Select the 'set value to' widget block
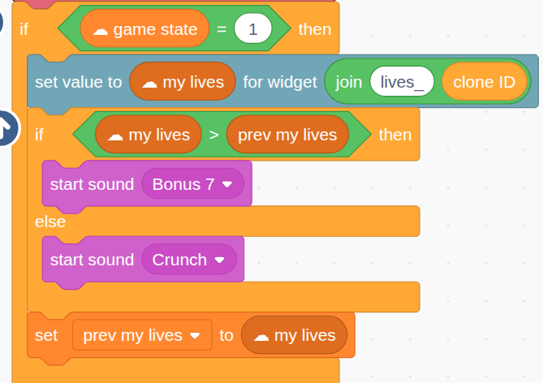Screen dimensions: 543x383 click(79, 82)
